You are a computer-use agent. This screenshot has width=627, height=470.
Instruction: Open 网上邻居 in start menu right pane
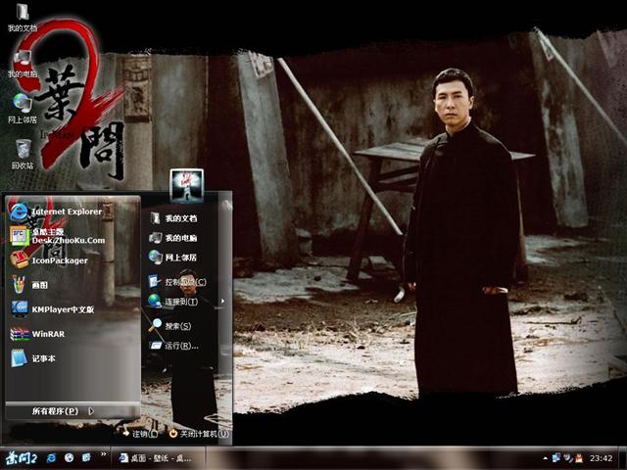[172, 258]
